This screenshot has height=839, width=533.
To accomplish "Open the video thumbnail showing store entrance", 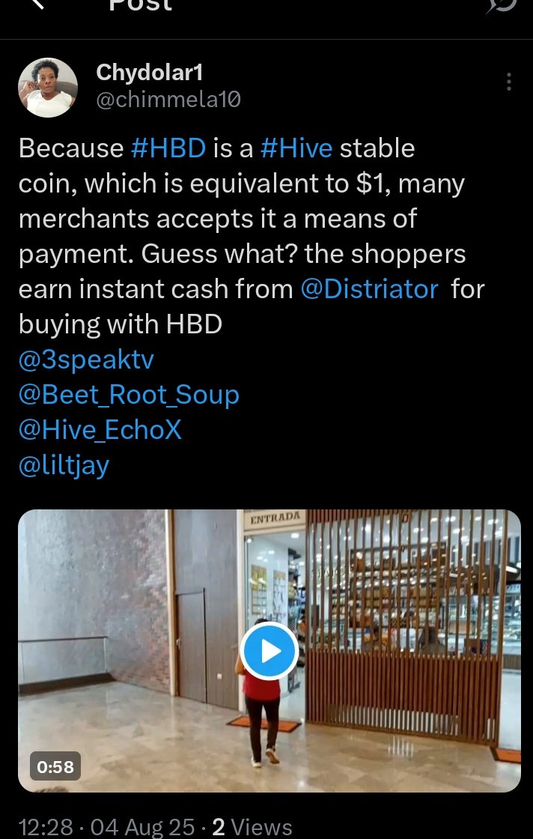I will tap(269, 651).
